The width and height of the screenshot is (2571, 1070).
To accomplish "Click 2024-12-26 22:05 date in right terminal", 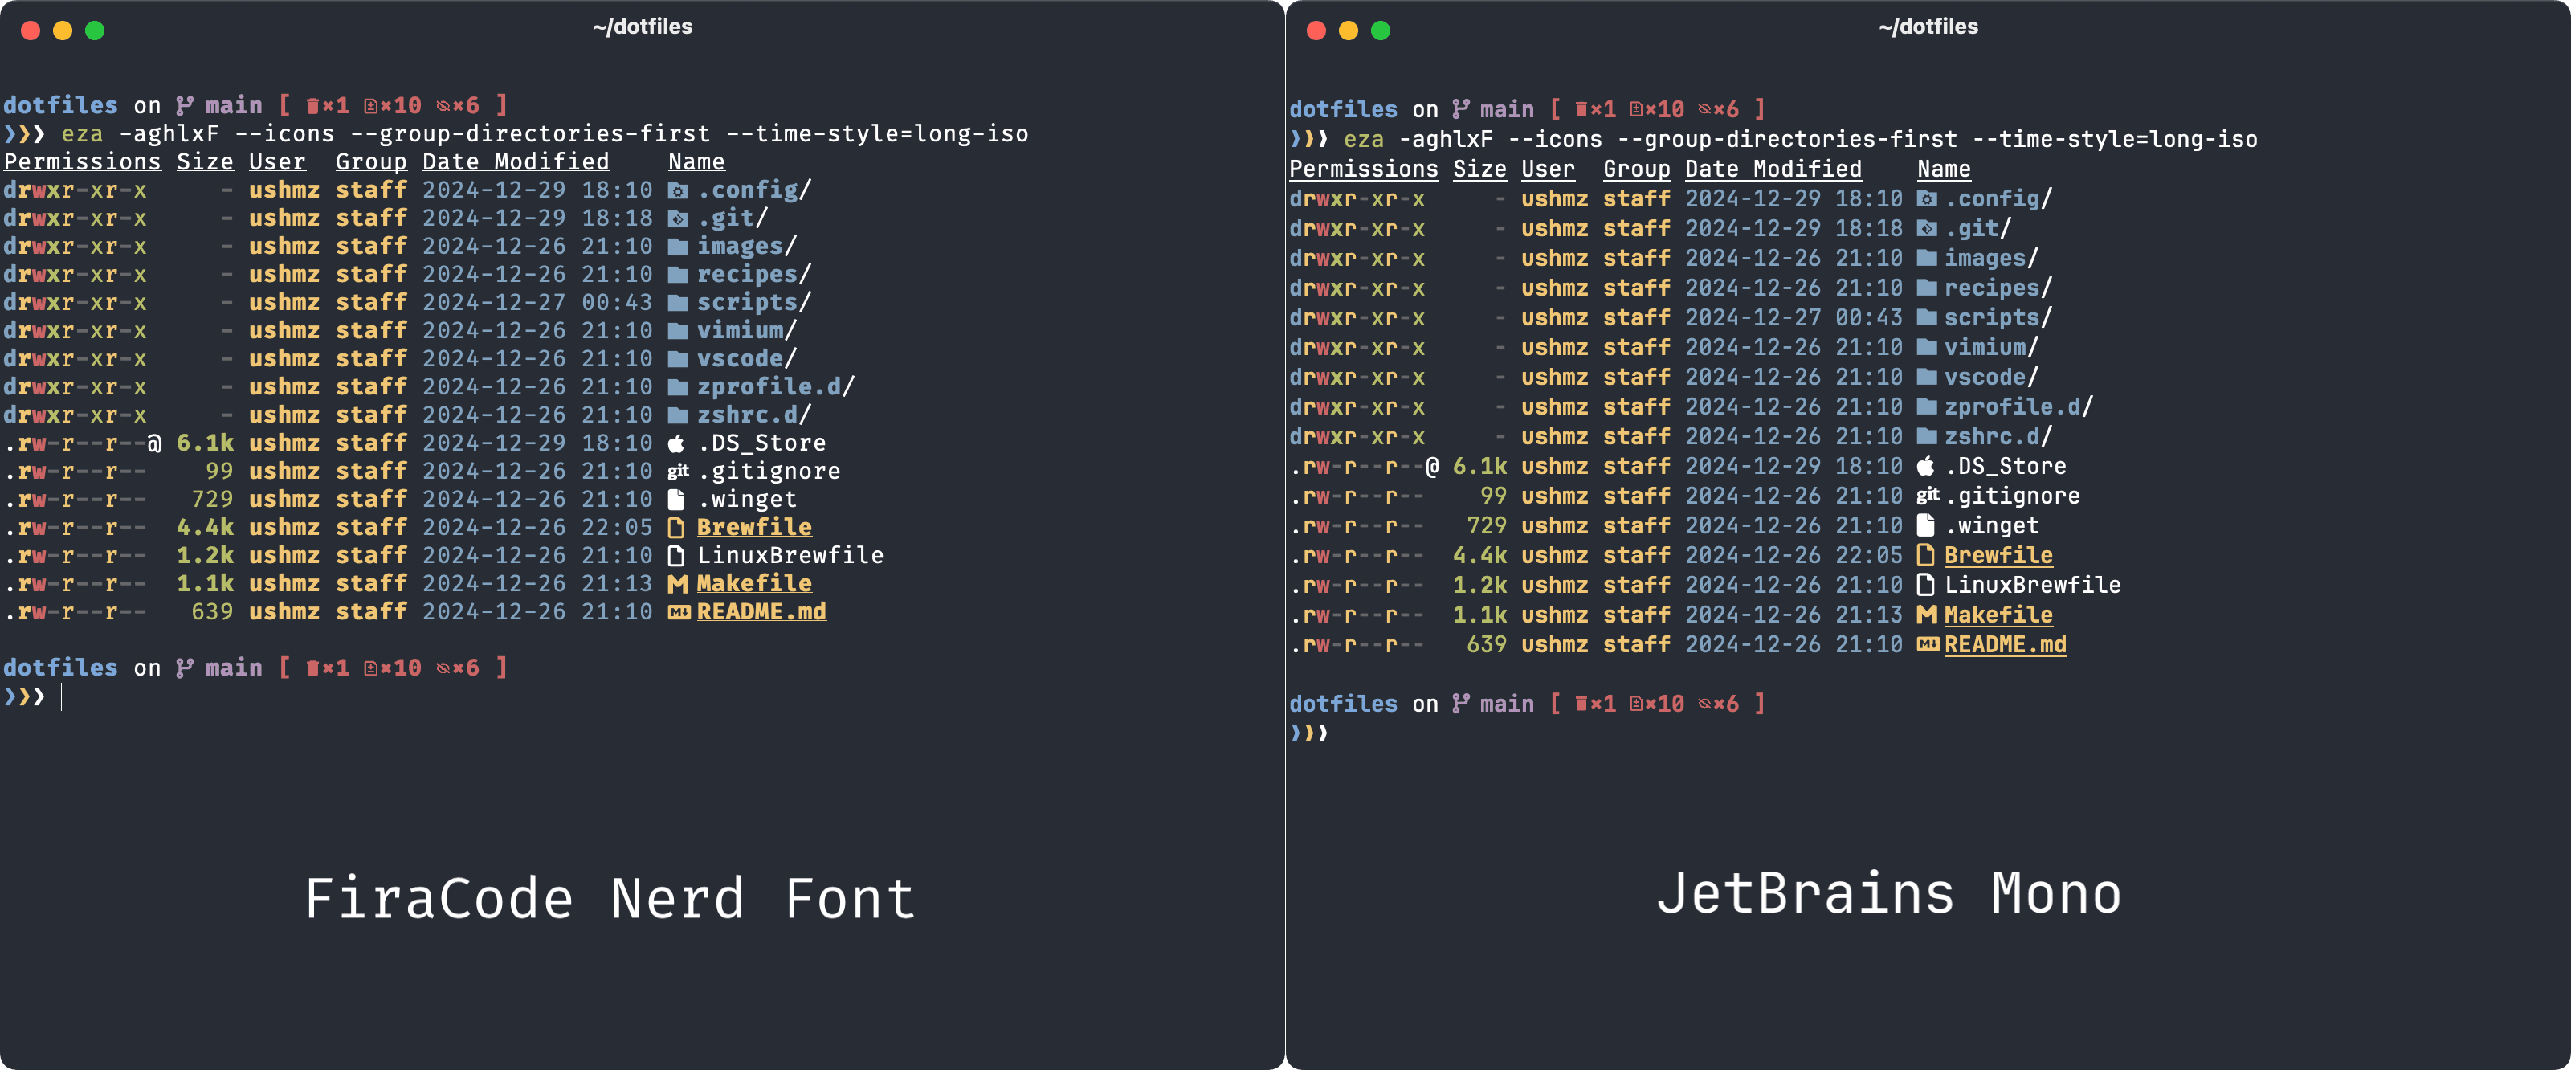I will pos(1794,555).
